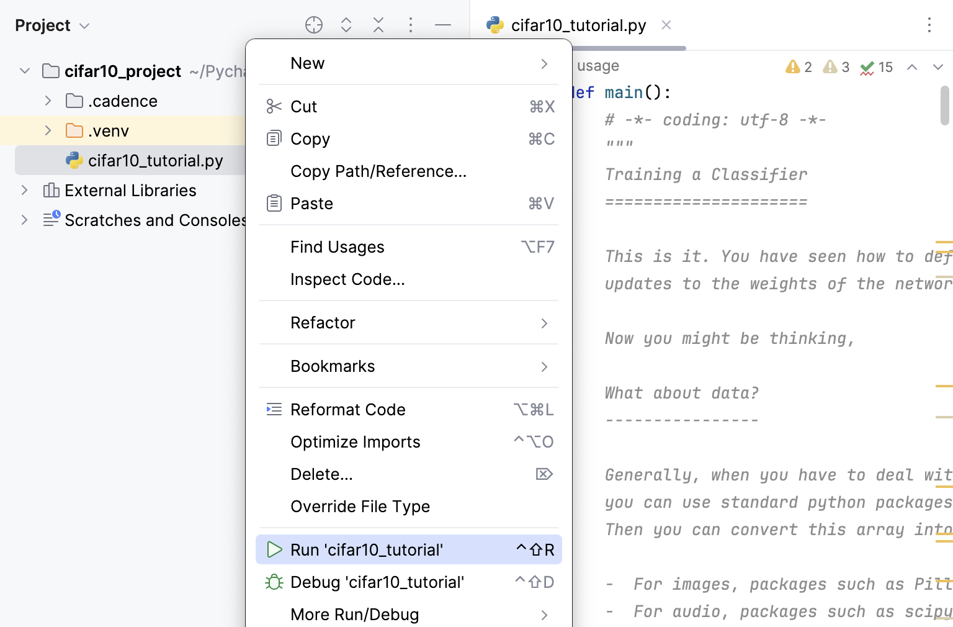The height and width of the screenshot is (627, 953).
Task: Click the 2 warnings indicator
Action: (799, 67)
